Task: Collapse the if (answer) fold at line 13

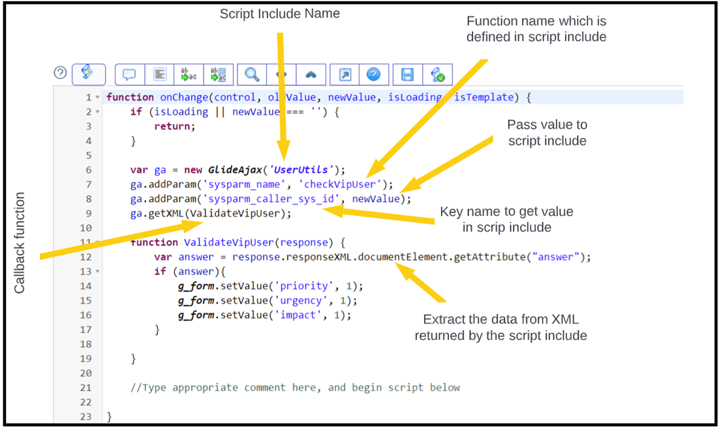Action: [97, 271]
